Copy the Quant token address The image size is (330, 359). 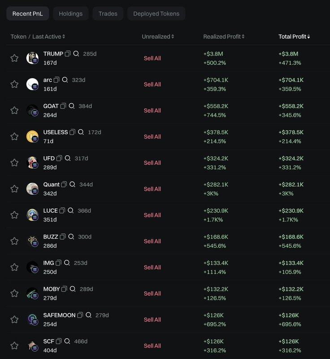64,184
